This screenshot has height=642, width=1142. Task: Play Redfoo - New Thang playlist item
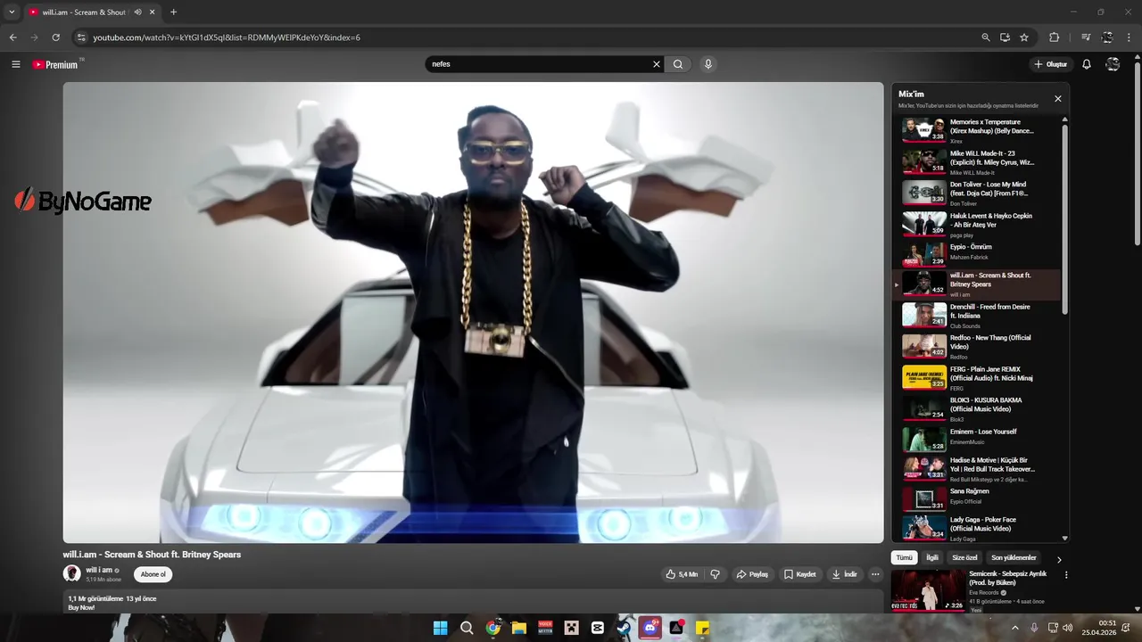(x=977, y=346)
